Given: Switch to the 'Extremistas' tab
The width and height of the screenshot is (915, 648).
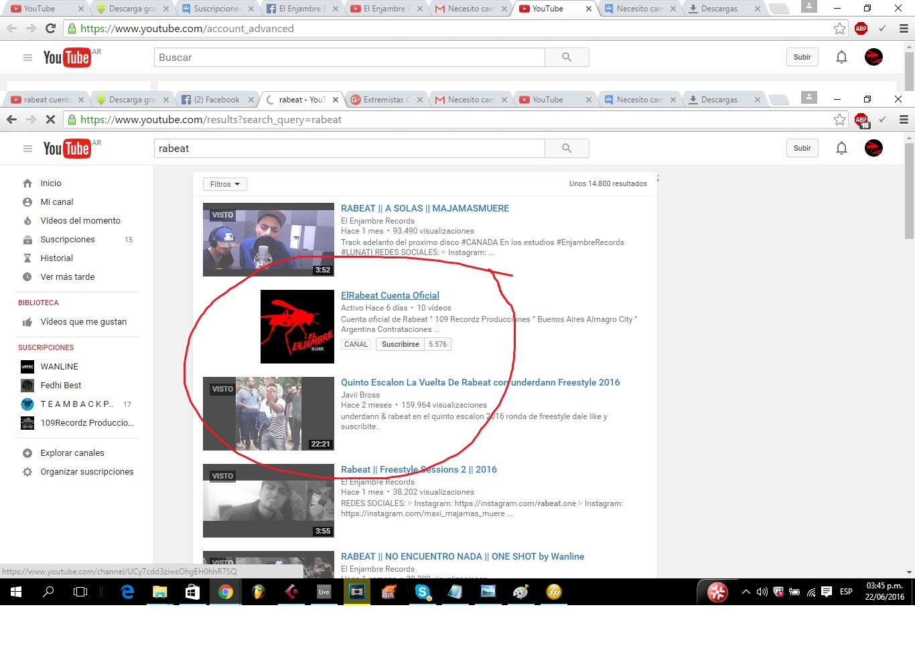Looking at the screenshot, I should pyautogui.click(x=387, y=100).
